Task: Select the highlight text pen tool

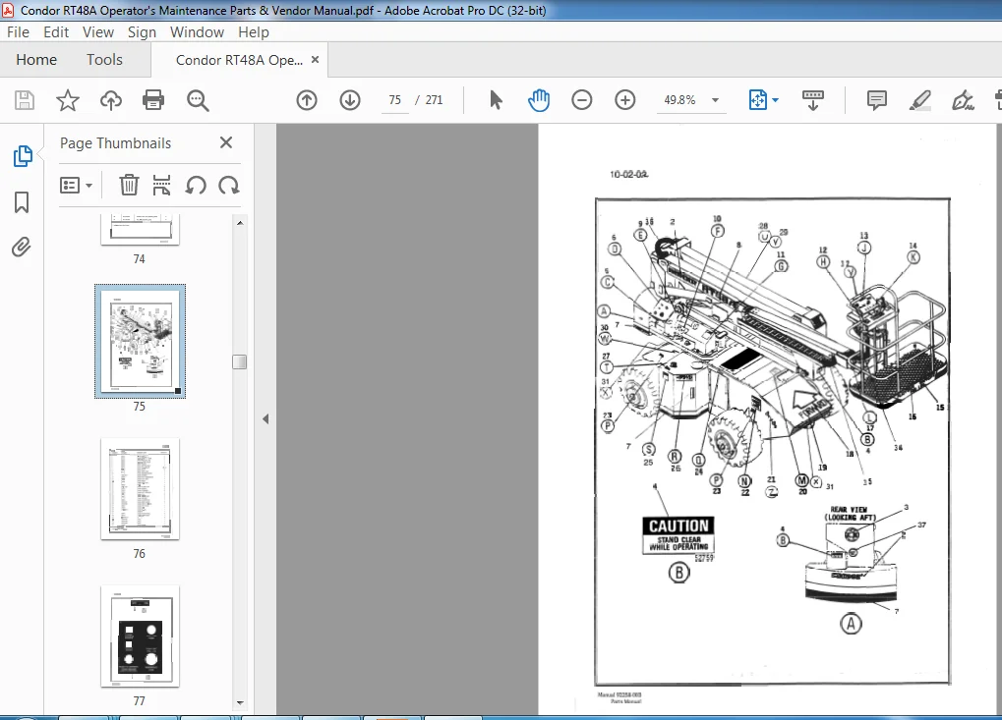Action: [x=920, y=100]
